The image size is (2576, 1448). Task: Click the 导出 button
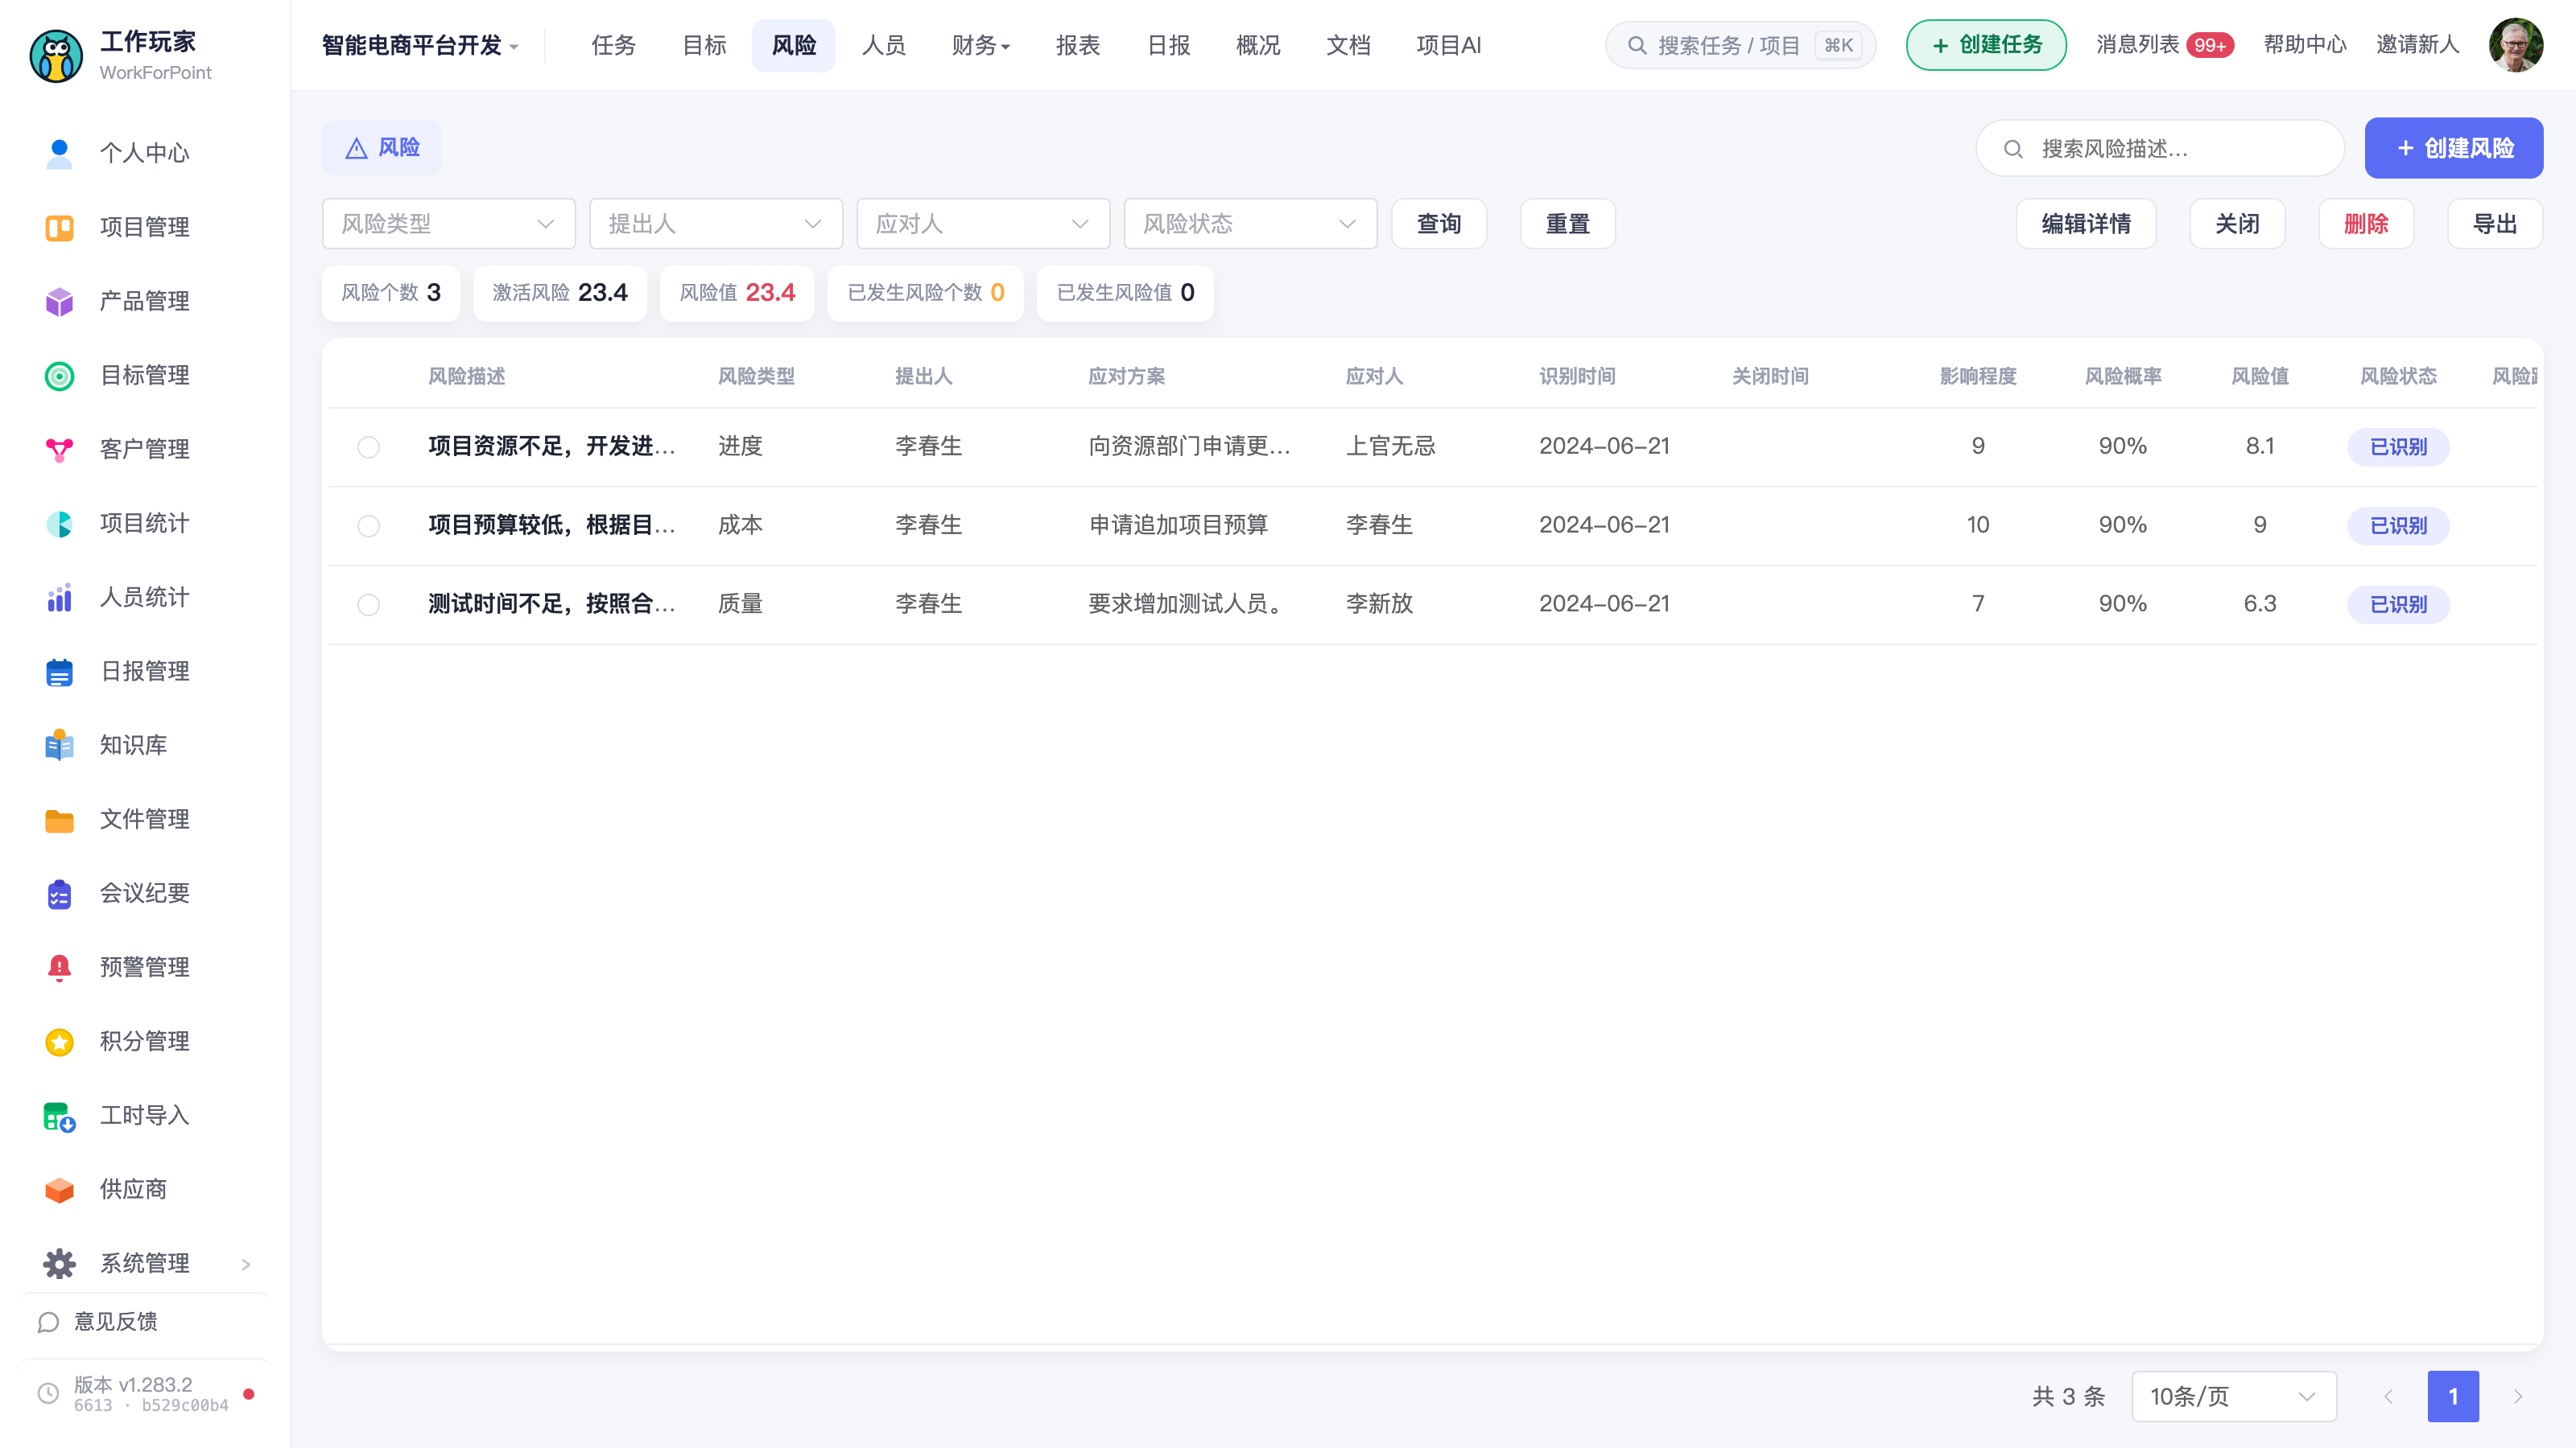click(x=2494, y=224)
